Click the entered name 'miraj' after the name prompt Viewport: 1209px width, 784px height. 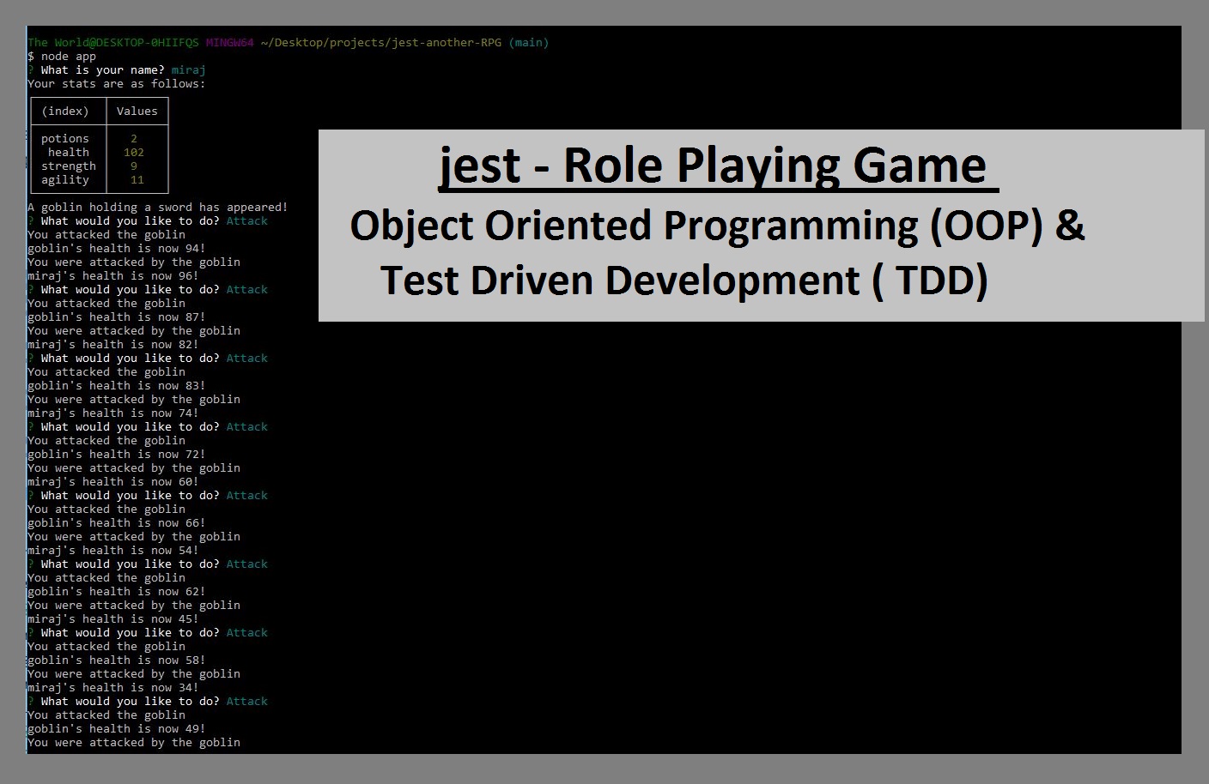[189, 69]
